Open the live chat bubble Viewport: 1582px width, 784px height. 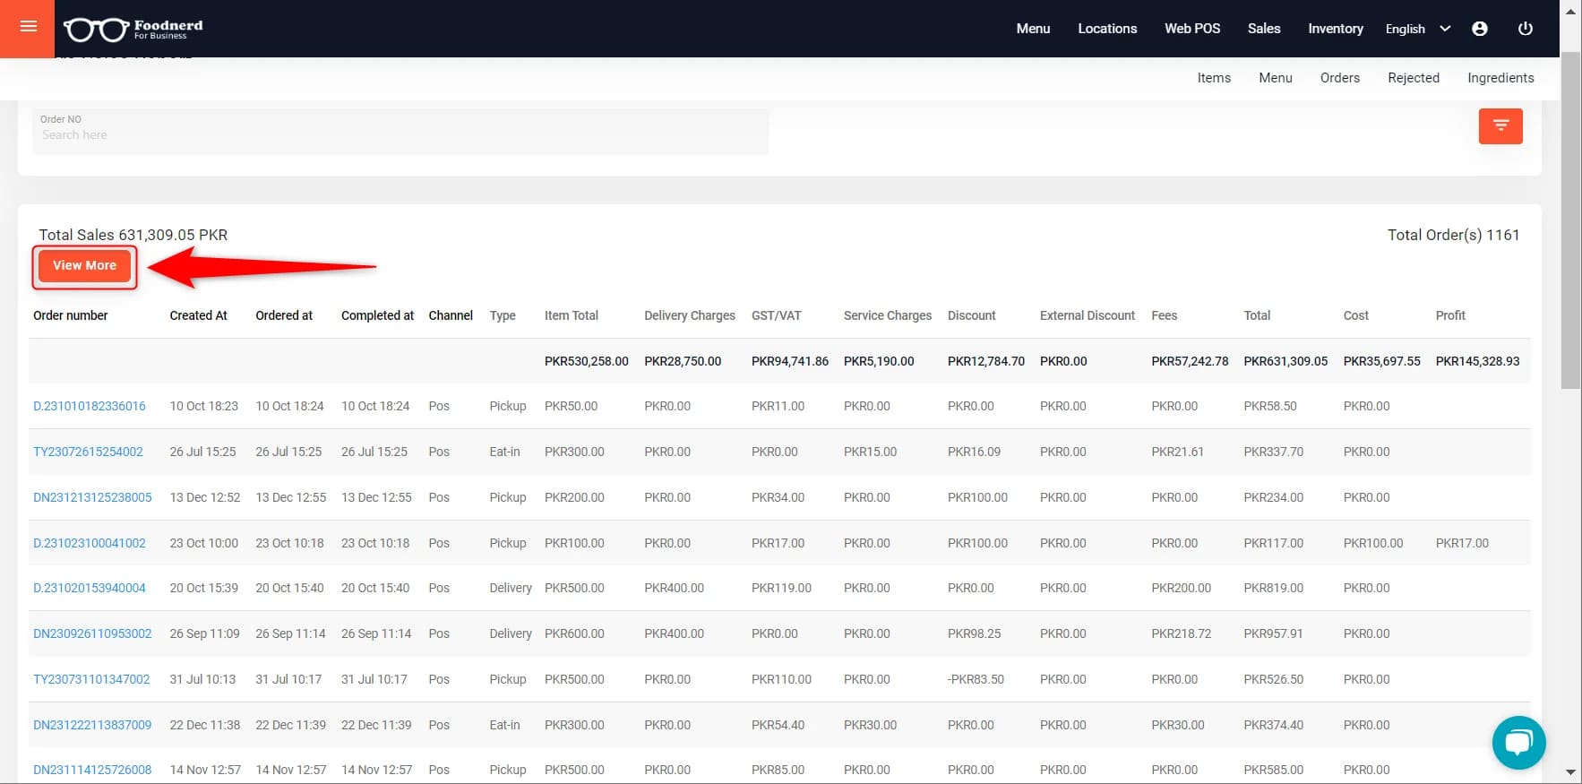click(1518, 743)
